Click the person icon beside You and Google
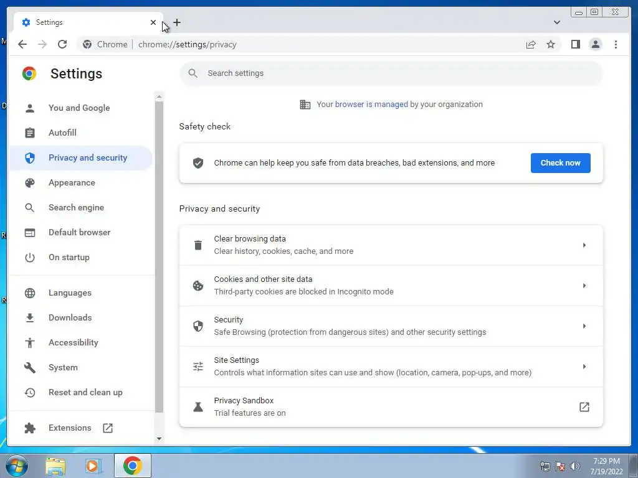Image resolution: width=638 pixels, height=478 pixels. (30, 108)
